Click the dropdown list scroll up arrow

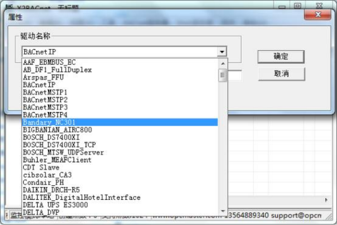click(223, 64)
